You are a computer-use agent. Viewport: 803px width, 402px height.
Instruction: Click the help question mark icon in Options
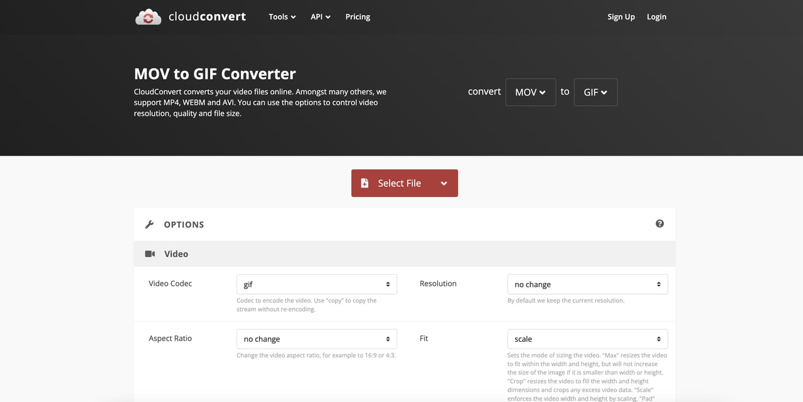point(659,224)
